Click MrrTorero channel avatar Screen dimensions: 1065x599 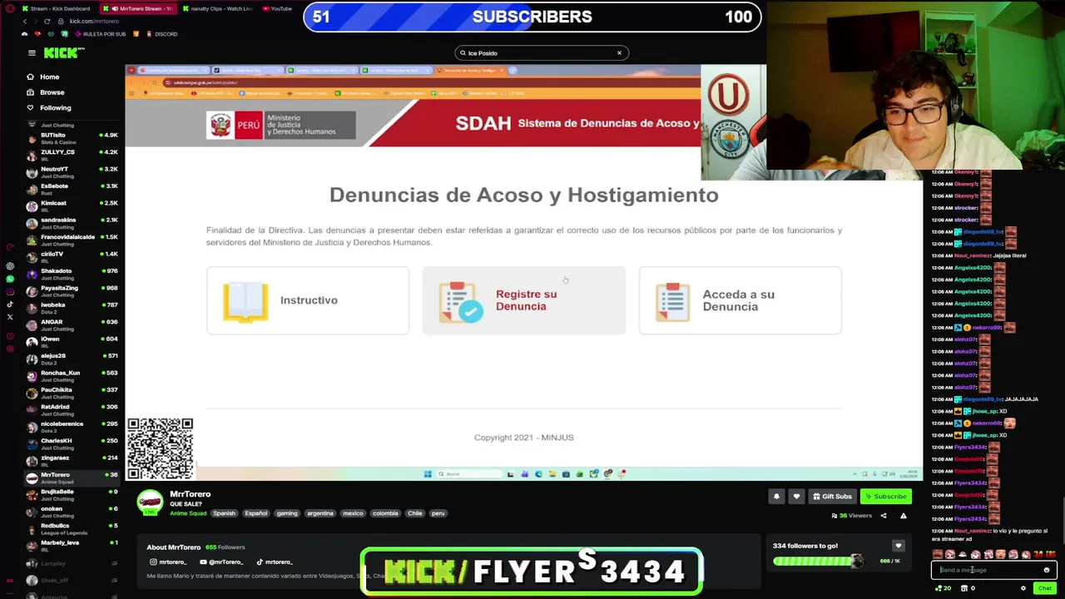coord(150,502)
